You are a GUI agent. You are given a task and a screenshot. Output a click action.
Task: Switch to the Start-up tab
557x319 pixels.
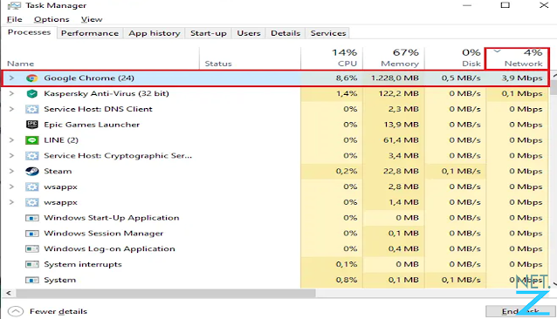(x=209, y=33)
